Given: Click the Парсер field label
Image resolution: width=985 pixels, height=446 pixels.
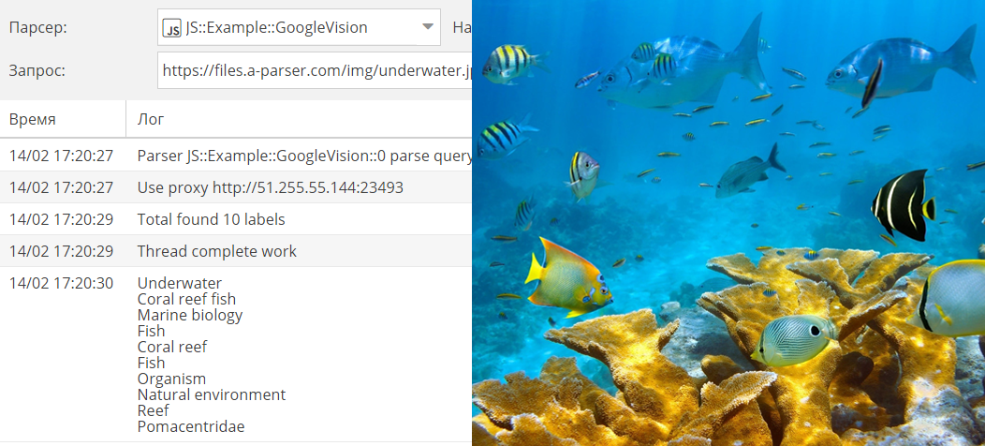Looking at the screenshot, I should [37, 28].
